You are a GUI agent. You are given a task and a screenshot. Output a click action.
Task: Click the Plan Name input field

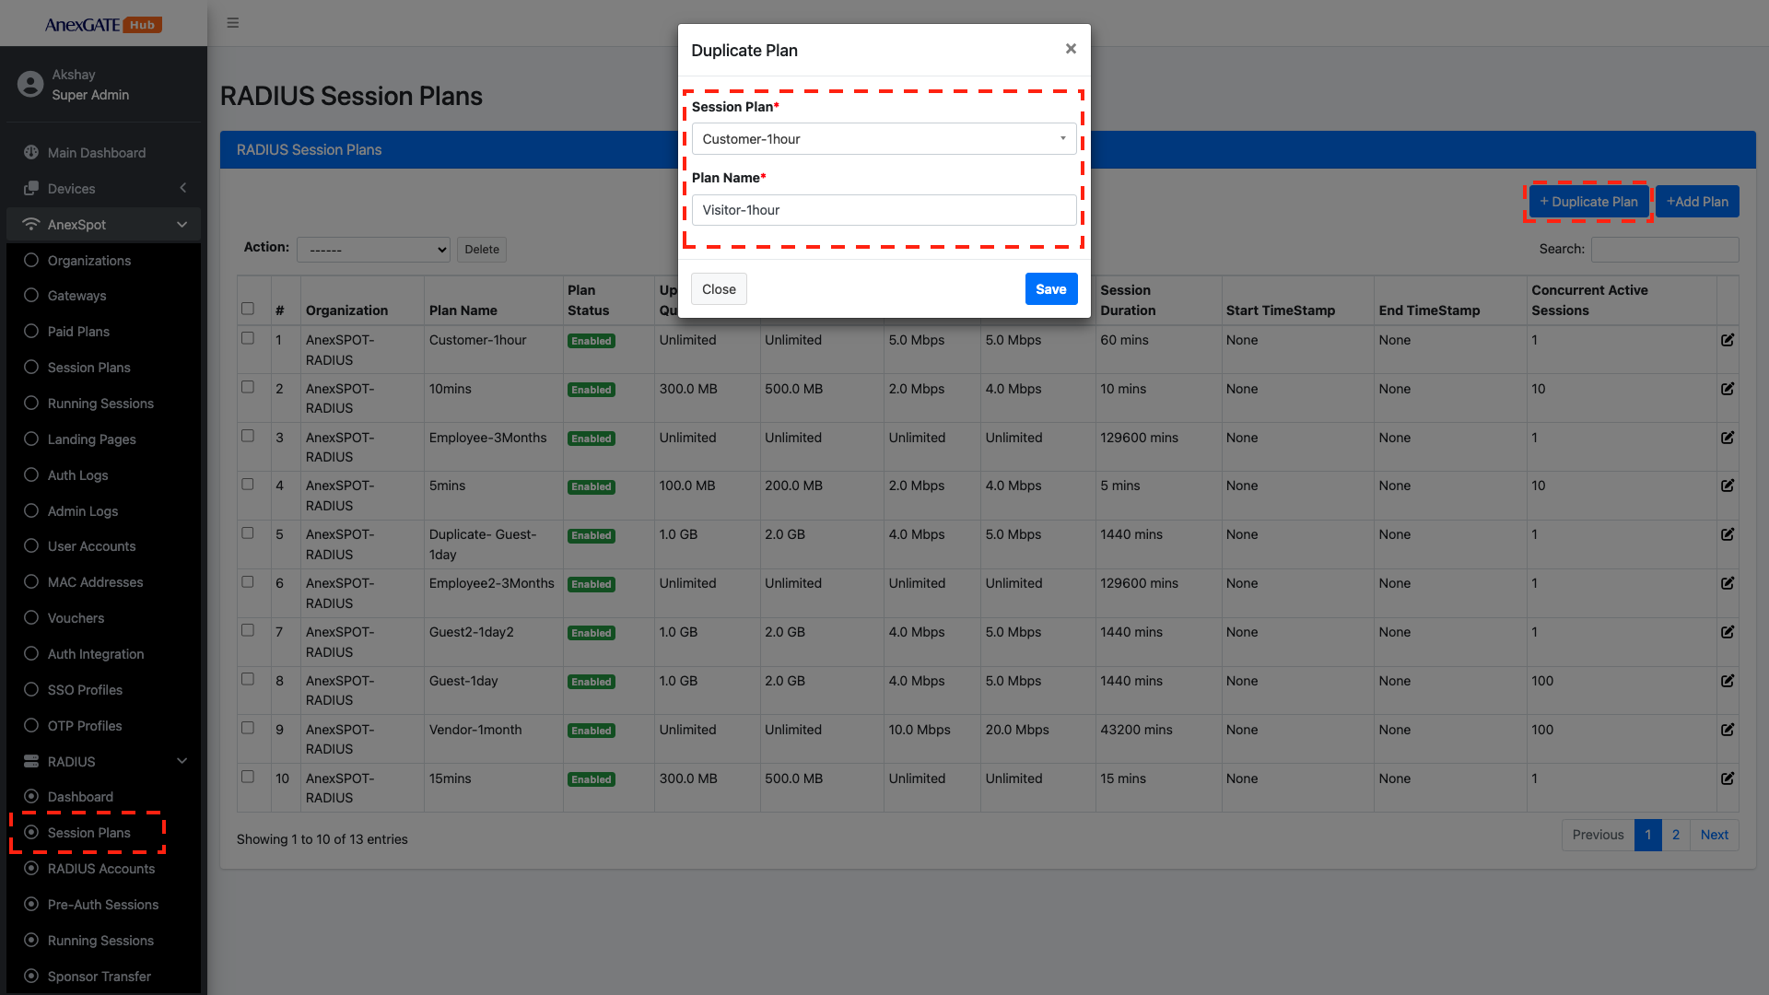click(x=884, y=210)
